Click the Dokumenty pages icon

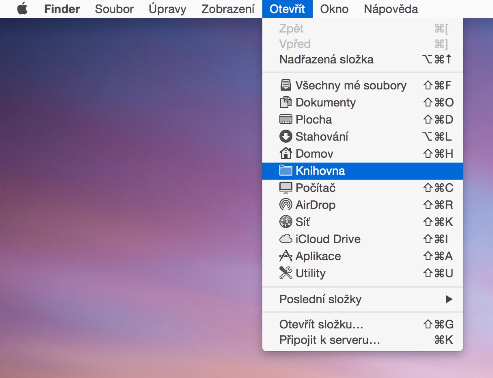pyautogui.click(x=286, y=102)
